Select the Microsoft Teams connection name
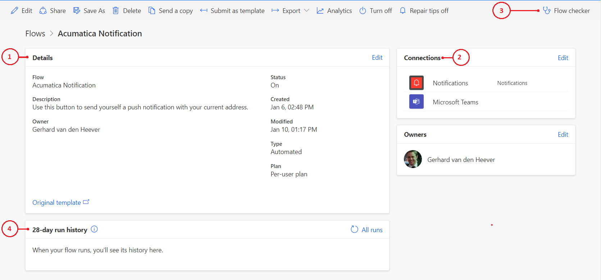The height and width of the screenshot is (280, 601). (x=456, y=102)
